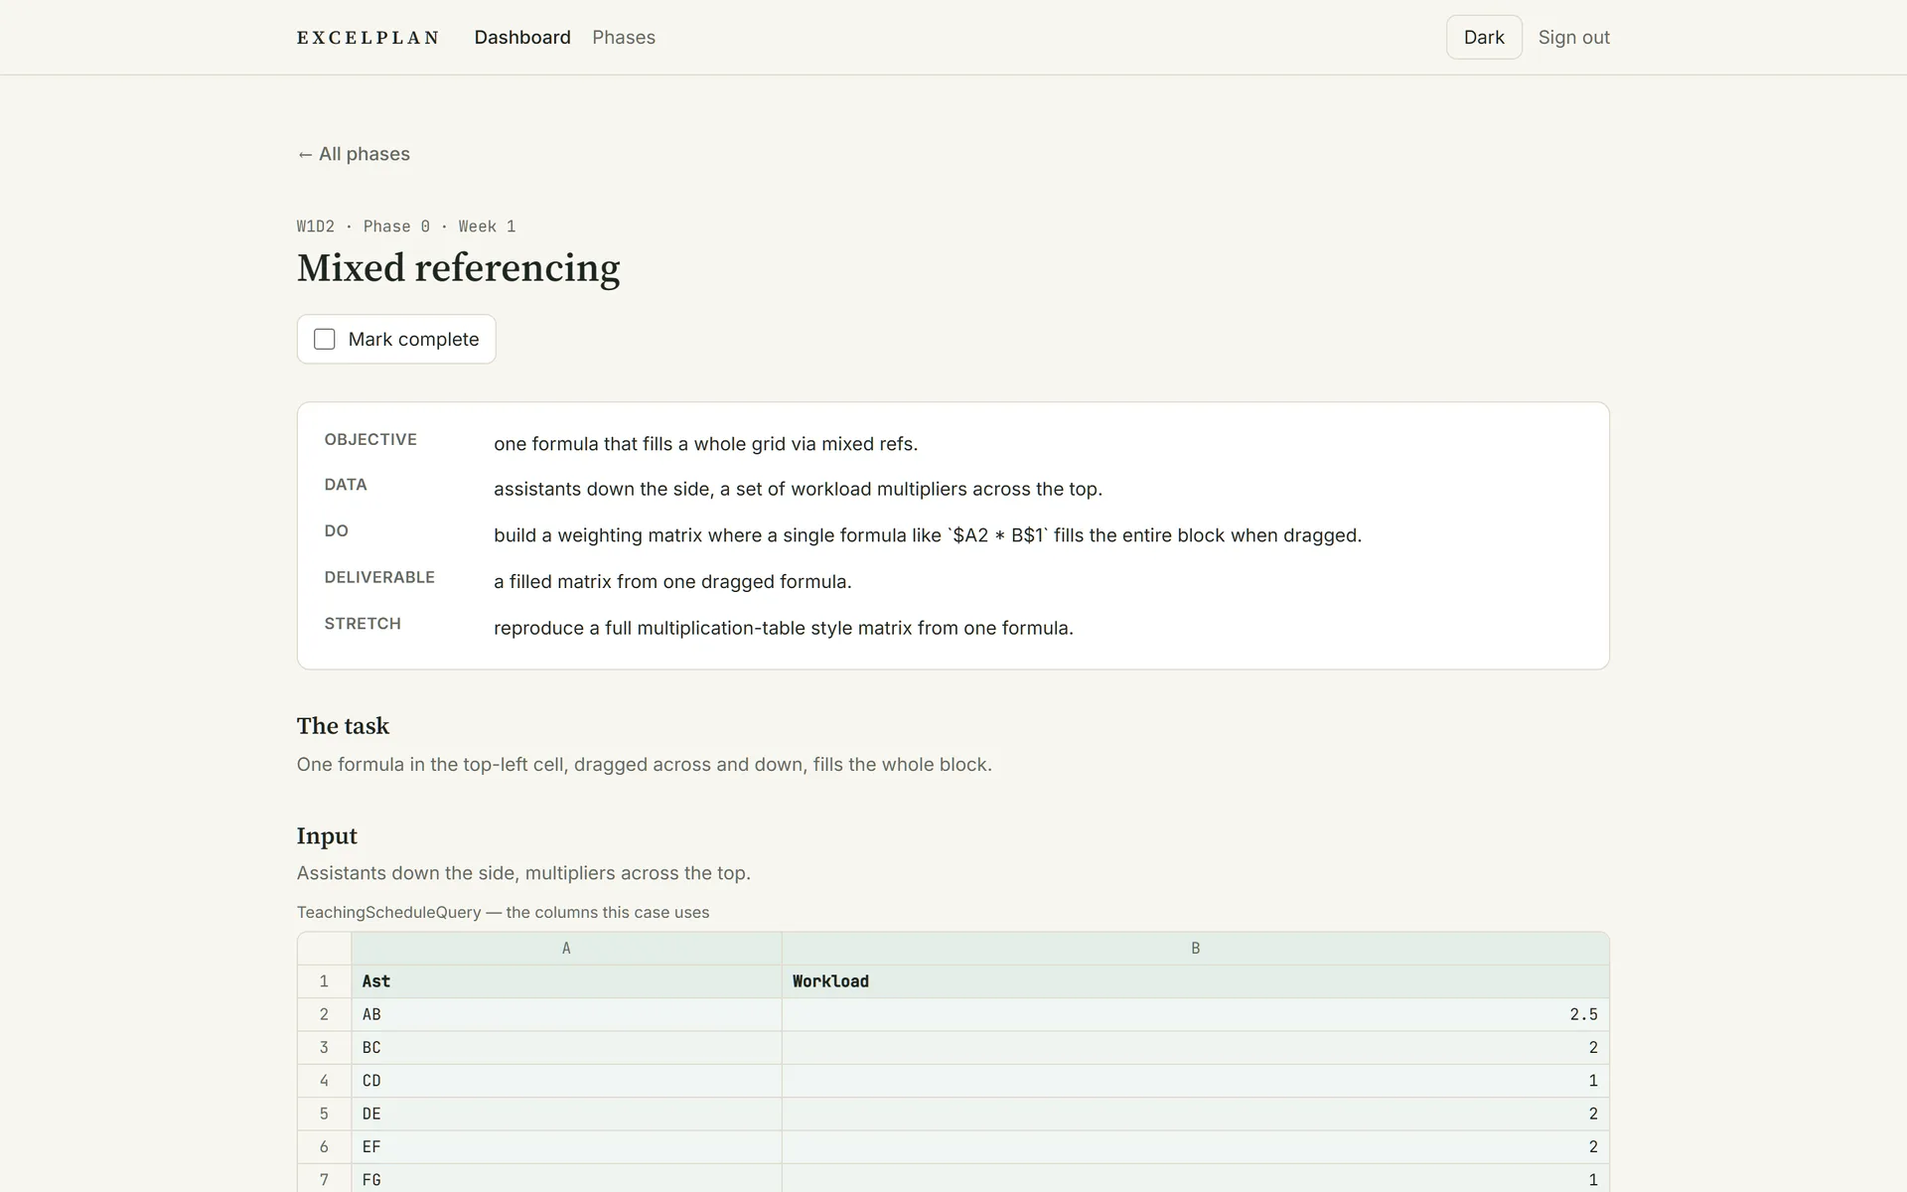Click the '$A2 * B$1' formula sentence
Viewport: 1907px width, 1192px height.
point(928,535)
